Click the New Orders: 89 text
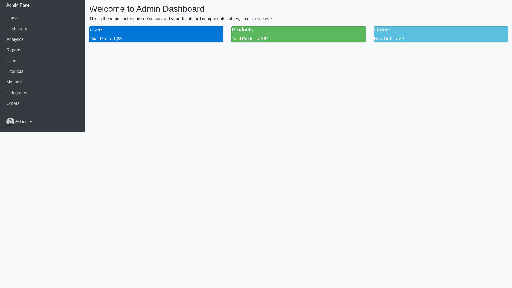This screenshot has width=512, height=288. point(389,39)
